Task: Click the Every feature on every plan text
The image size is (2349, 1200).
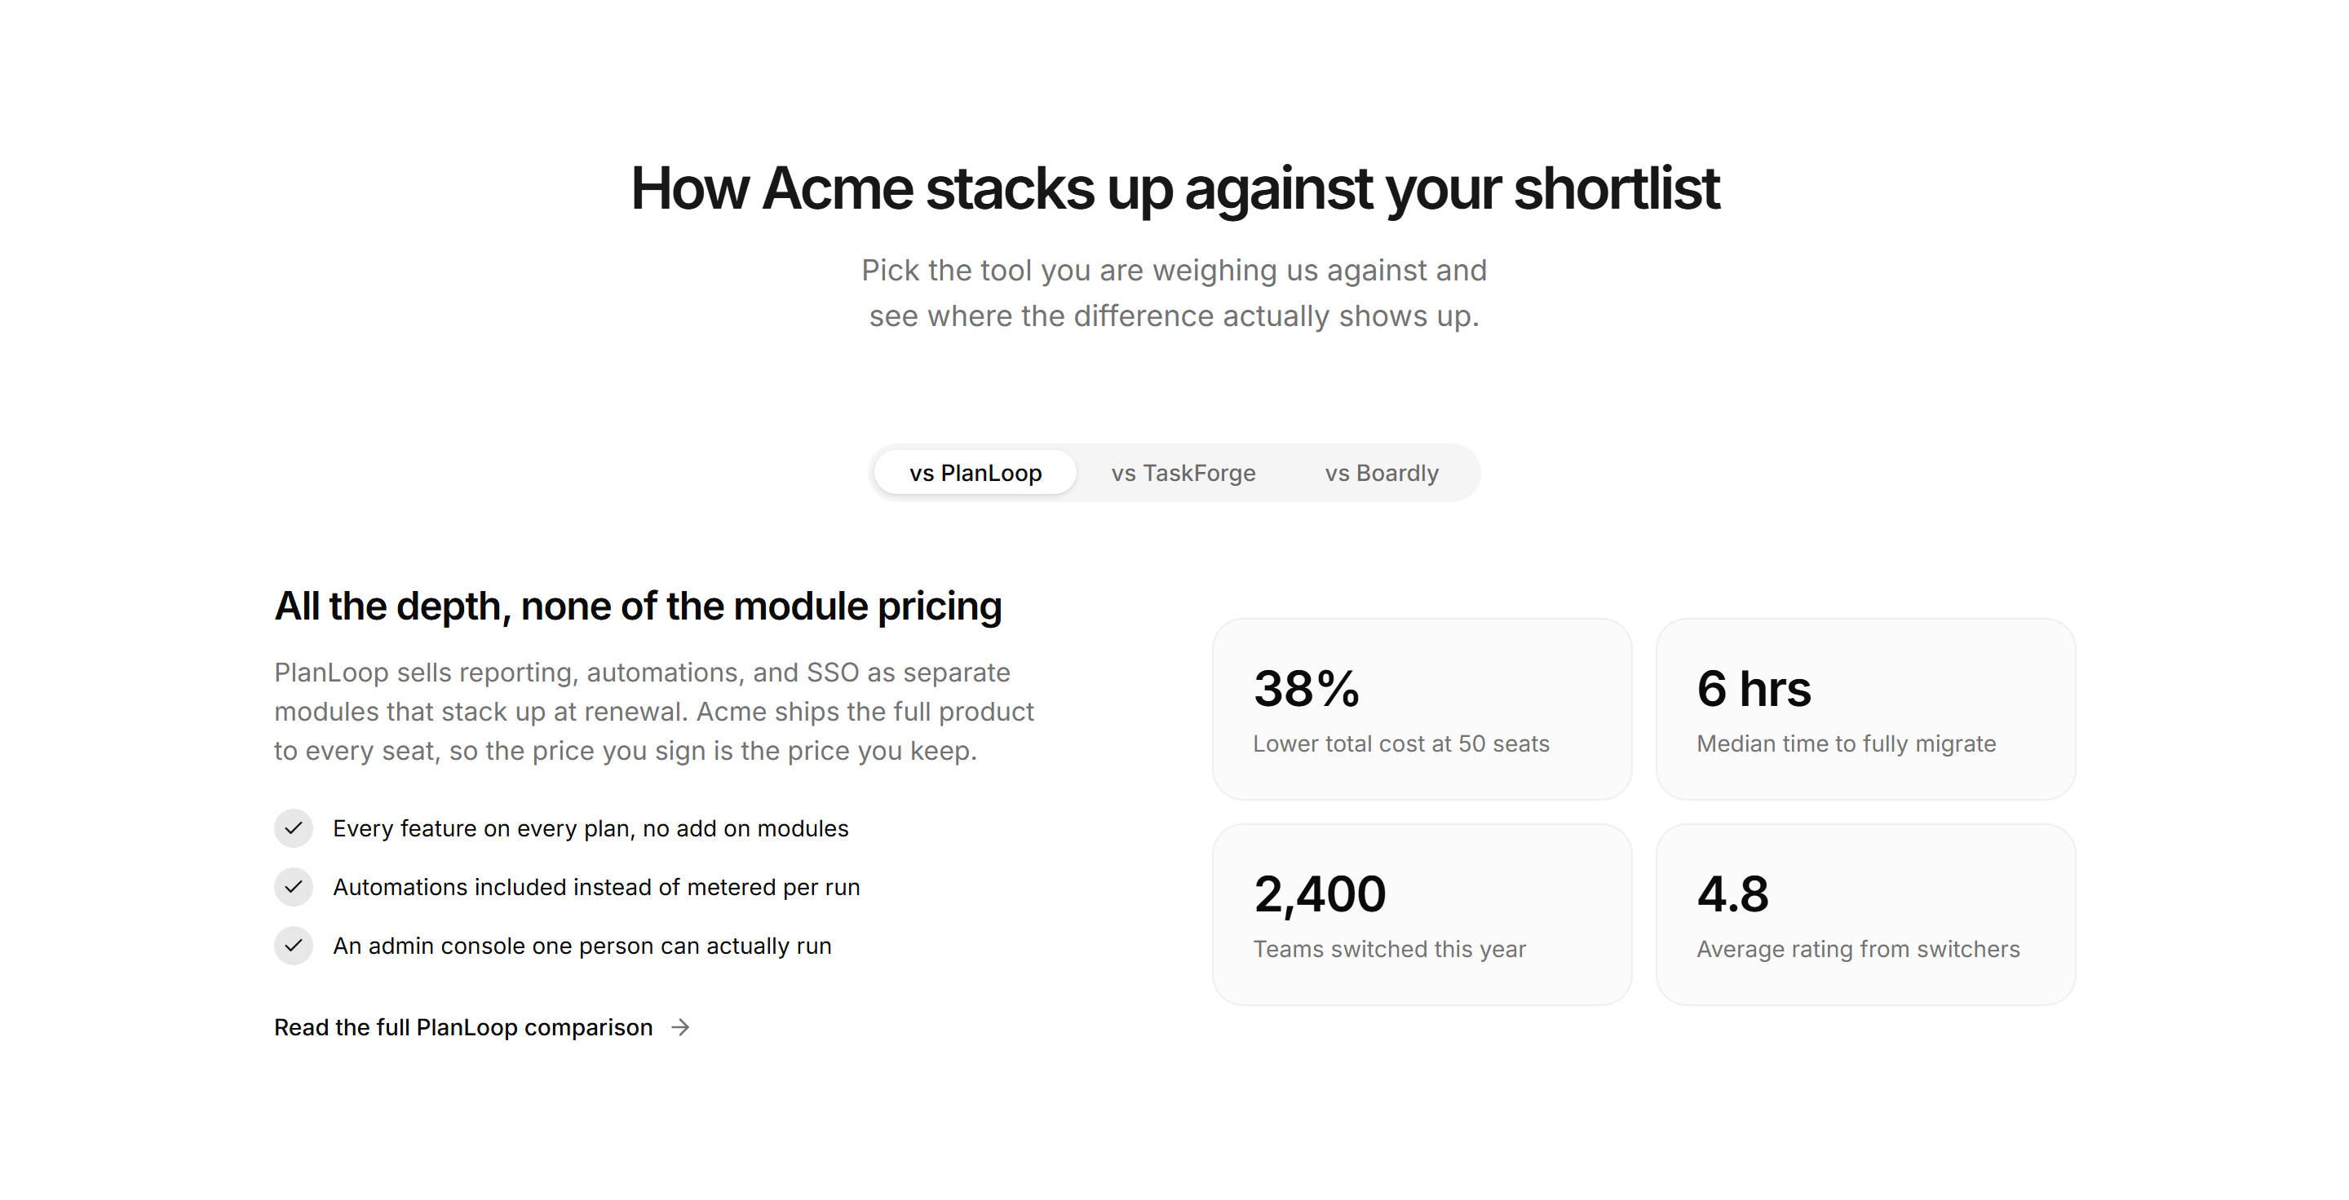Action: [x=591, y=828]
